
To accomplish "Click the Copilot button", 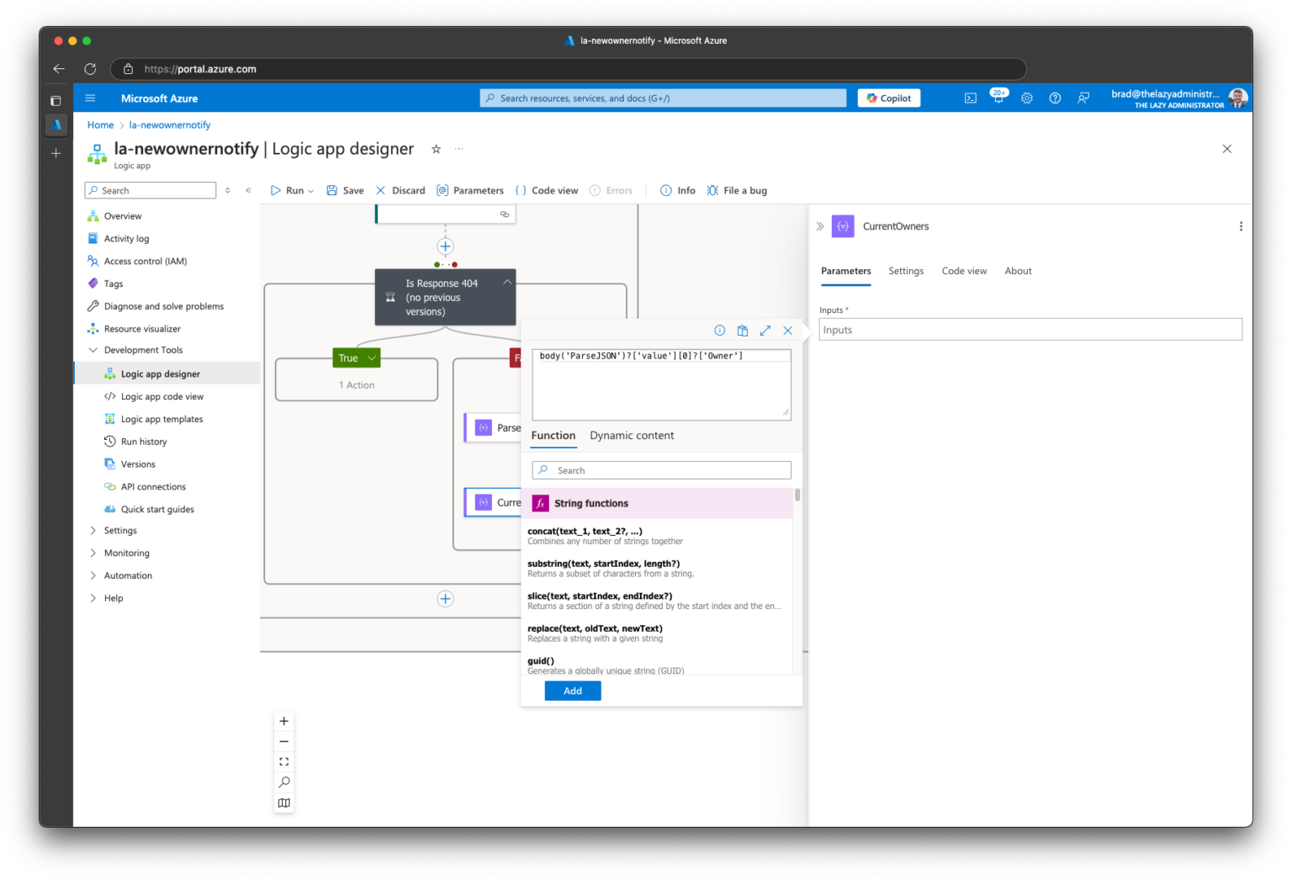I will coord(889,98).
